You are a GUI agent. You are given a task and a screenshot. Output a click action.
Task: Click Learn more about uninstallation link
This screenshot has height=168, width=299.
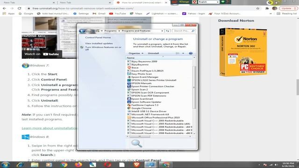click(x=49, y=128)
